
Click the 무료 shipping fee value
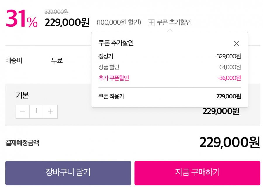click(x=57, y=60)
